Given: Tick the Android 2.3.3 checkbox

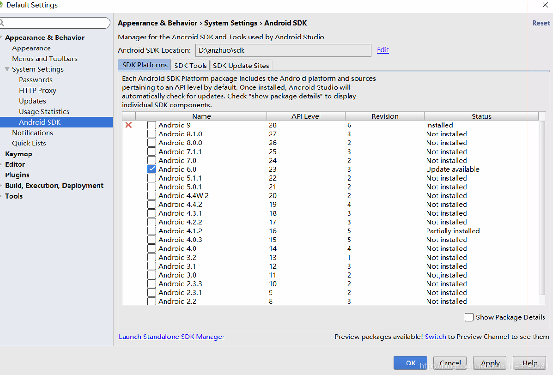Looking at the screenshot, I should click(x=152, y=284).
